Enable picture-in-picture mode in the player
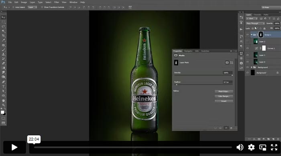Image resolution: width=281 pixels, height=156 pixels. tap(263, 148)
